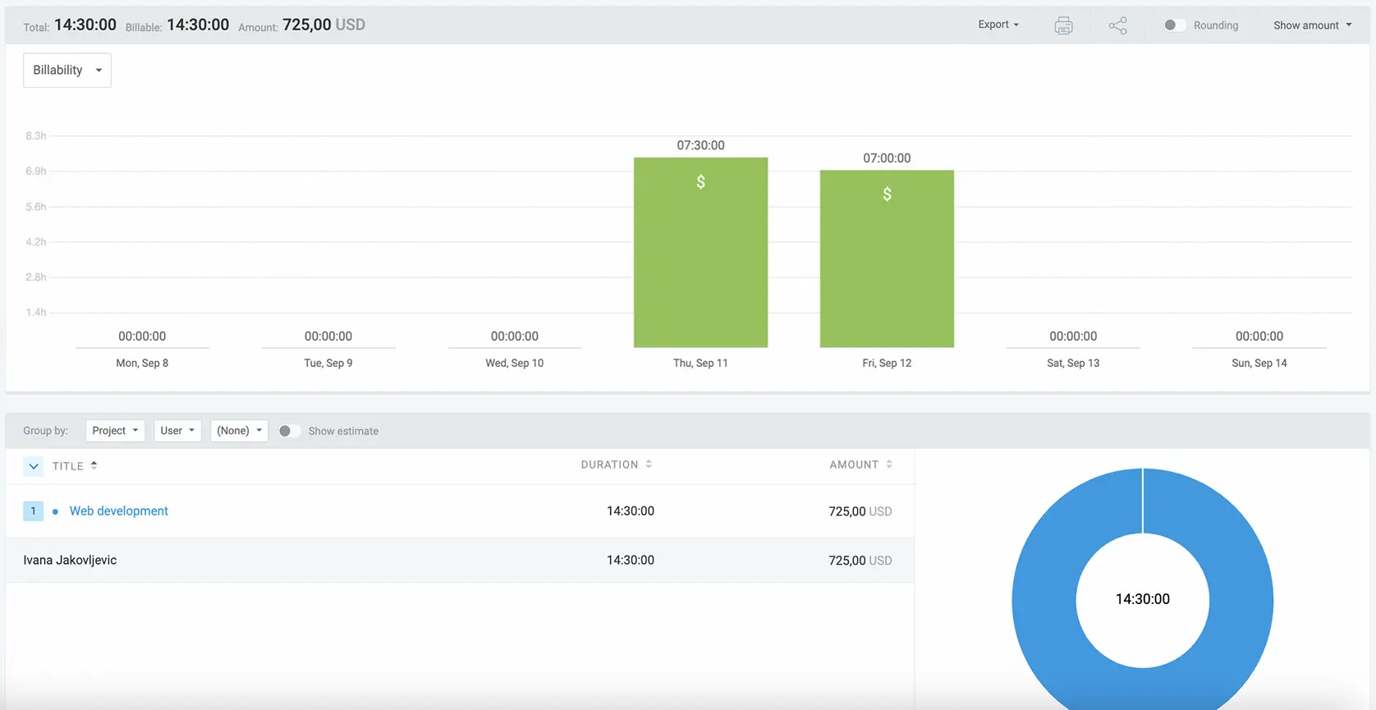The width and height of the screenshot is (1376, 710).
Task: Click the blue dot beside Web development
Action: pos(55,511)
